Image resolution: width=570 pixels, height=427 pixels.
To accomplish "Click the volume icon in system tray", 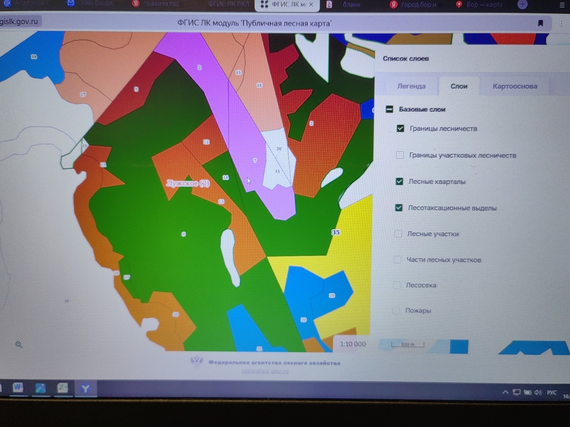I will click(538, 392).
